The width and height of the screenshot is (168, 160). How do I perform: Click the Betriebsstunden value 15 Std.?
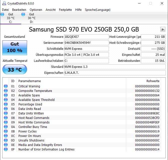click(x=153, y=61)
